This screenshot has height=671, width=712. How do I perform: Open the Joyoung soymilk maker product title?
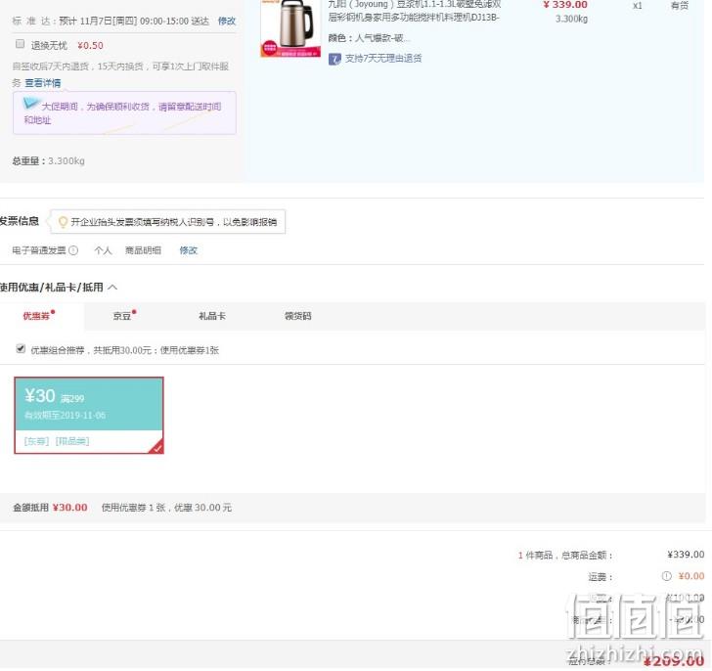coord(414,11)
